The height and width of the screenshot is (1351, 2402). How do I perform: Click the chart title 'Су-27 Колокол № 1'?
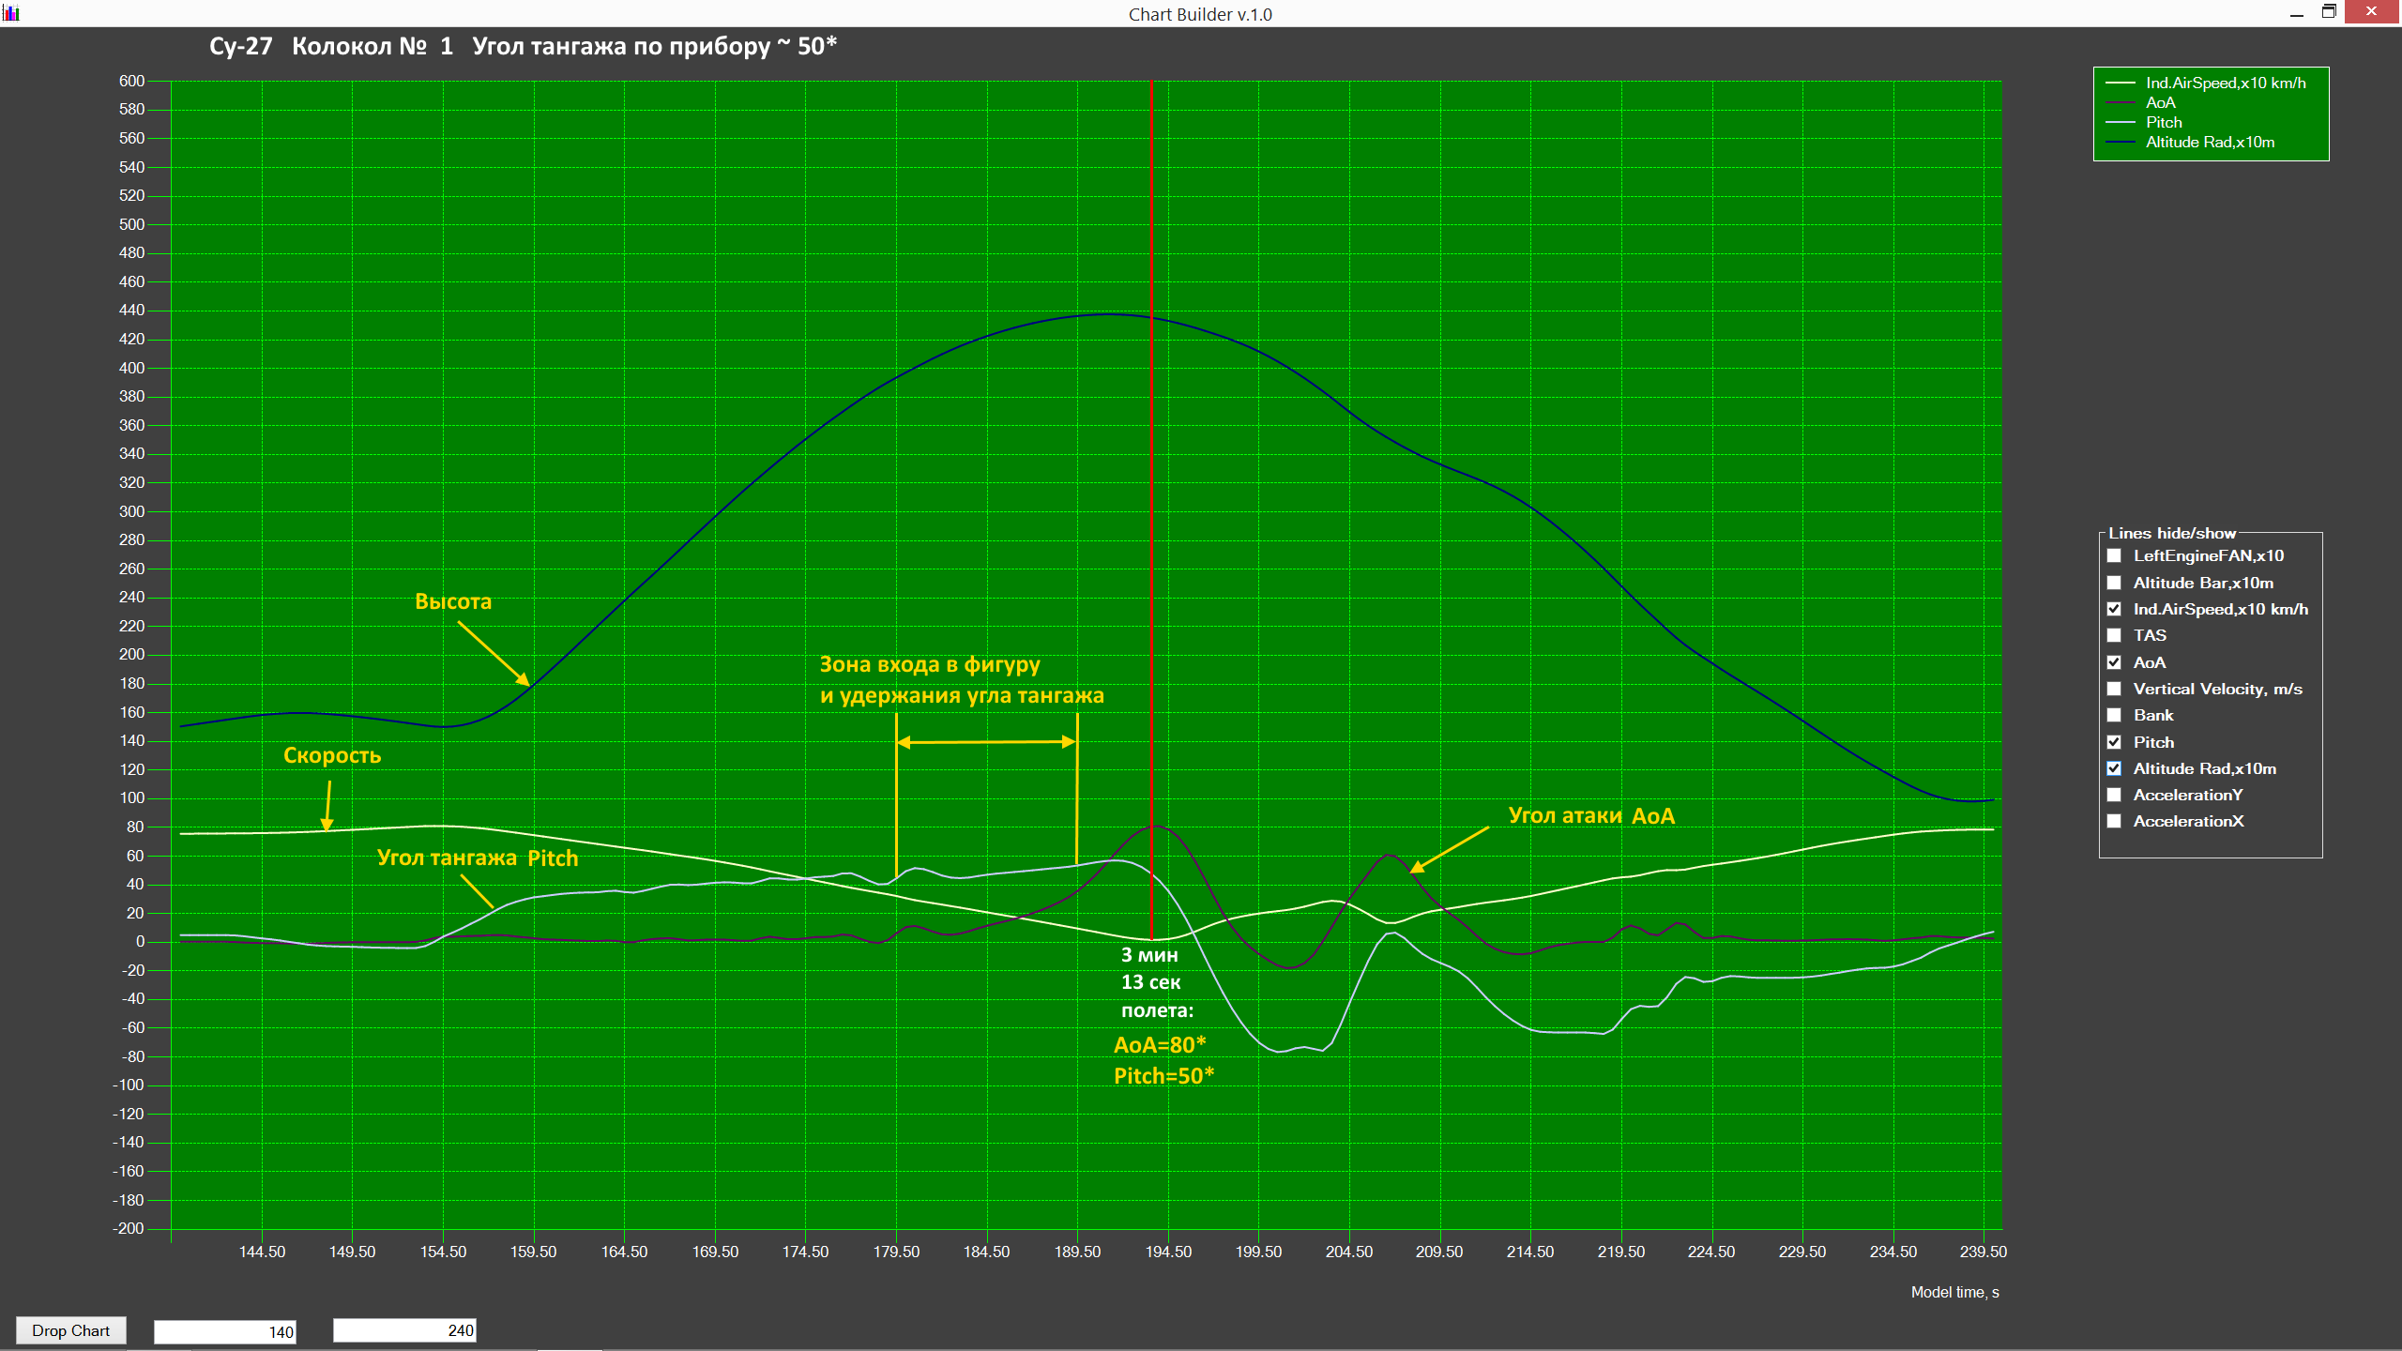click(331, 46)
